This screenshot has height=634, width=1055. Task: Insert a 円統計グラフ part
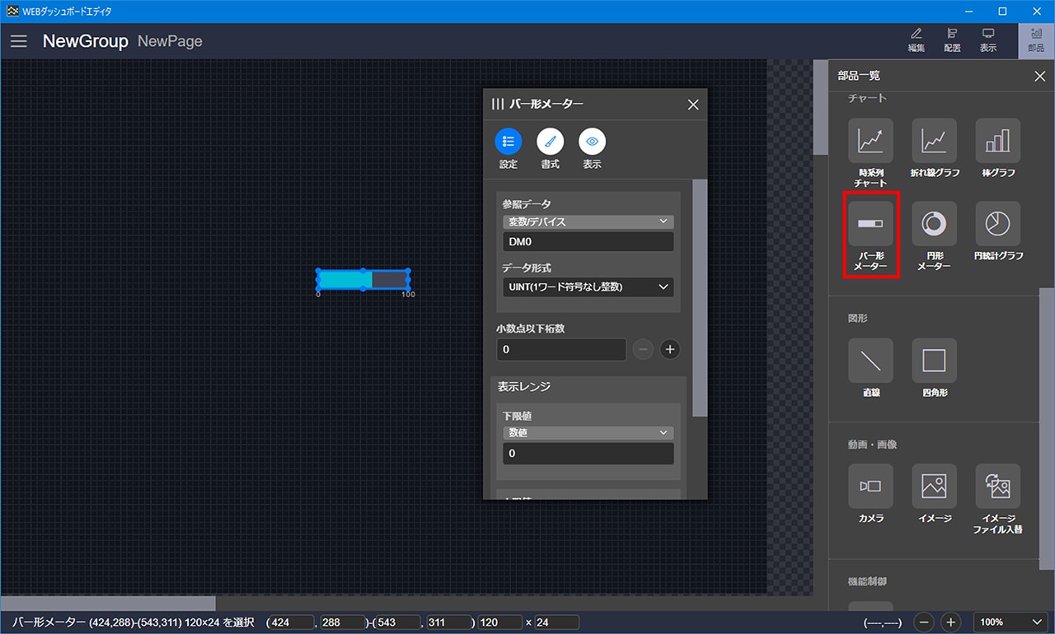click(x=997, y=223)
